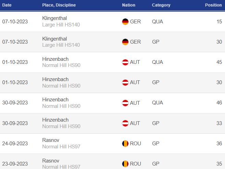The image size is (225, 169).
Task: Click the German flag in Klingenthal GP row
Action: (125, 42)
